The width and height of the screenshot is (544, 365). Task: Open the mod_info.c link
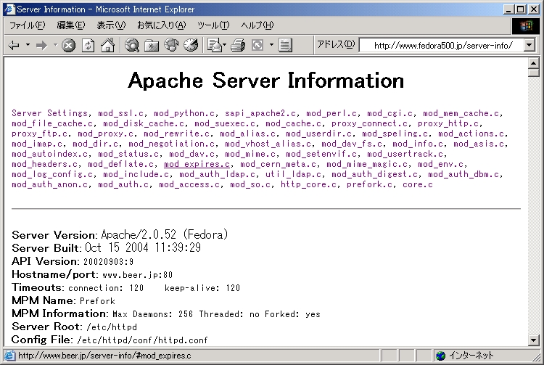tap(418, 144)
